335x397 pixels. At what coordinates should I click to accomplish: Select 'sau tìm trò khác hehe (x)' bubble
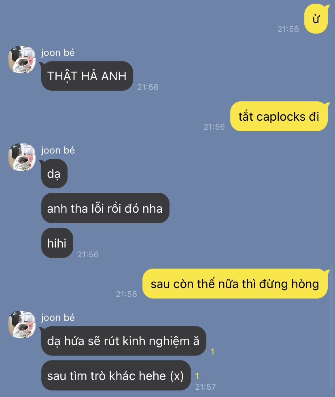click(116, 376)
